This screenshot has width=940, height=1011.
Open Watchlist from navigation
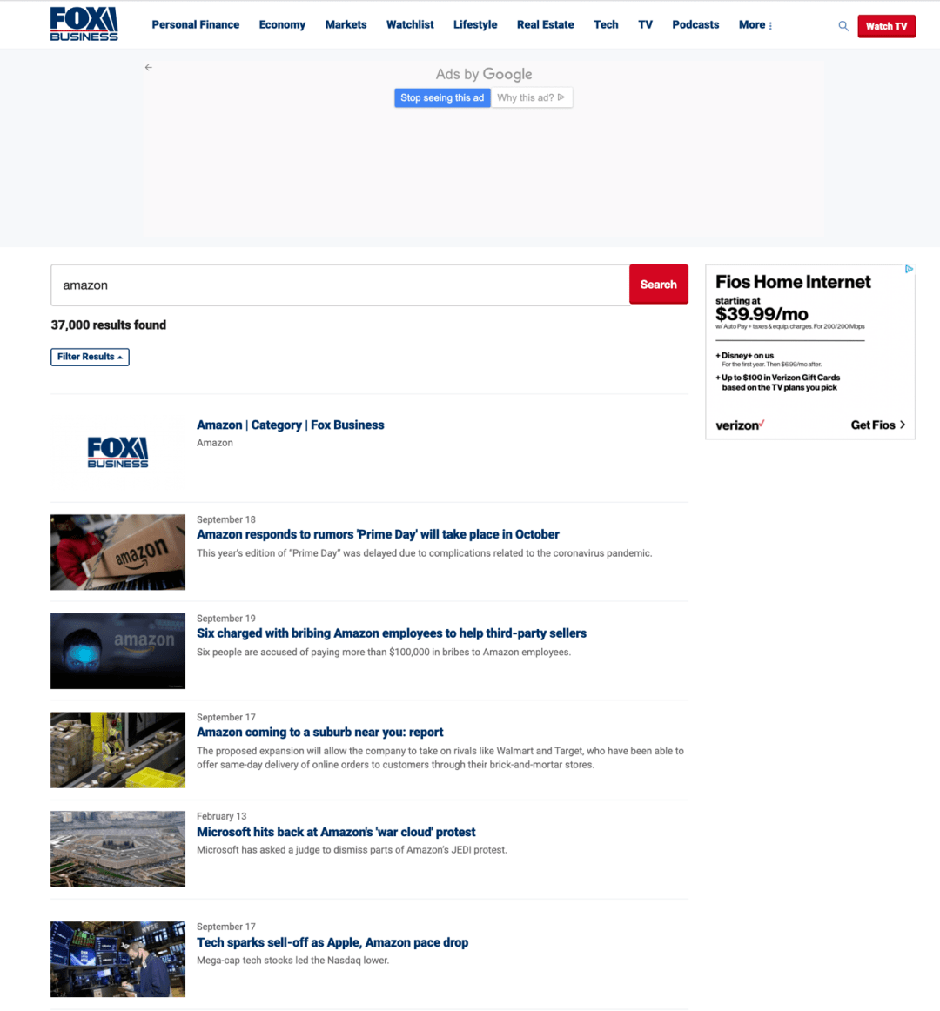pyautogui.click(x=410, y=24)
